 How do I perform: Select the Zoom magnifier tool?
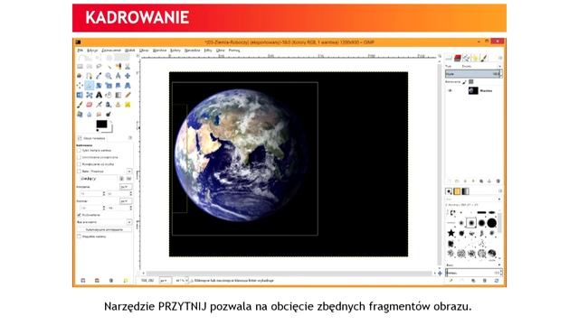tap(109, 76)
